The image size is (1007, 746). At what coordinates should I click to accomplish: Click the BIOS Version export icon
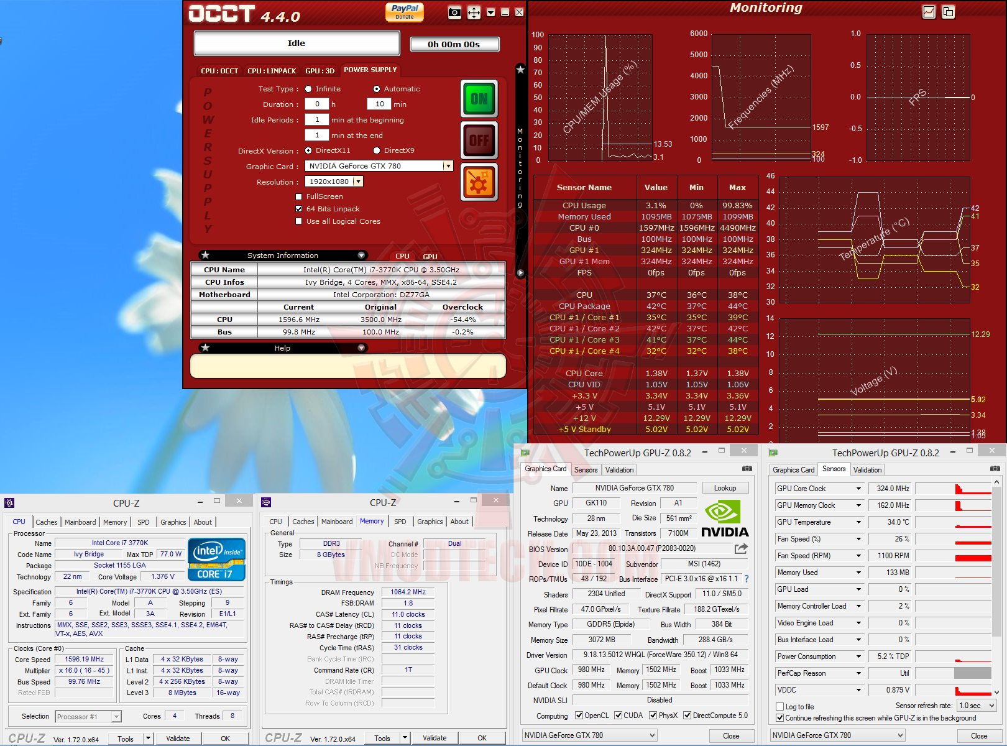pyautogui.click(x=741, y=548)
